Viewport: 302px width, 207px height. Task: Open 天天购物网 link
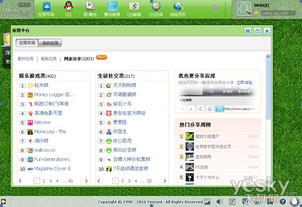(x=124, y=85)
